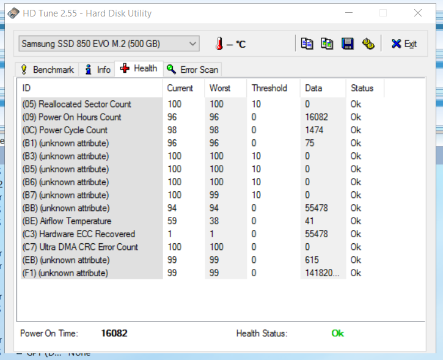This screenshot has width=443, height=360.
Task: Select the Health tab
Action: [139, 68]
